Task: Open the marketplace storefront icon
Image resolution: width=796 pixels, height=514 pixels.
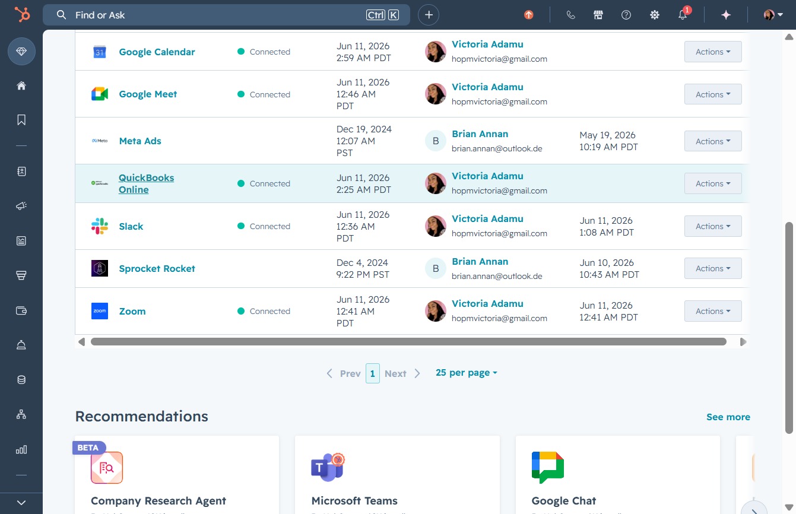Action: pyautogui.click(x=598, y=15)
